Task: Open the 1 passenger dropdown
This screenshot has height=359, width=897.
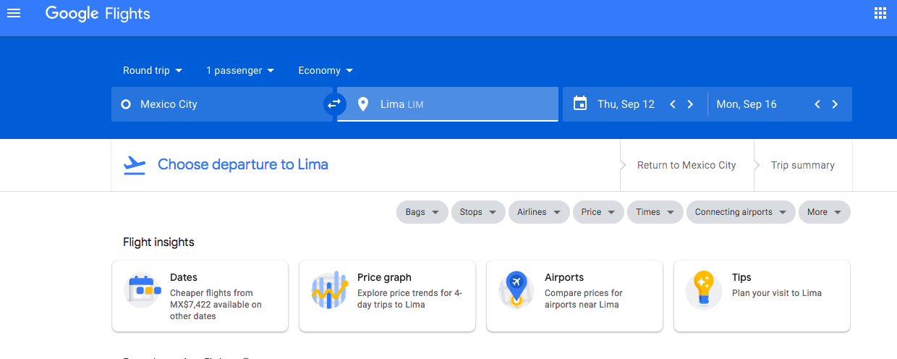Action: tap(240, 70)
